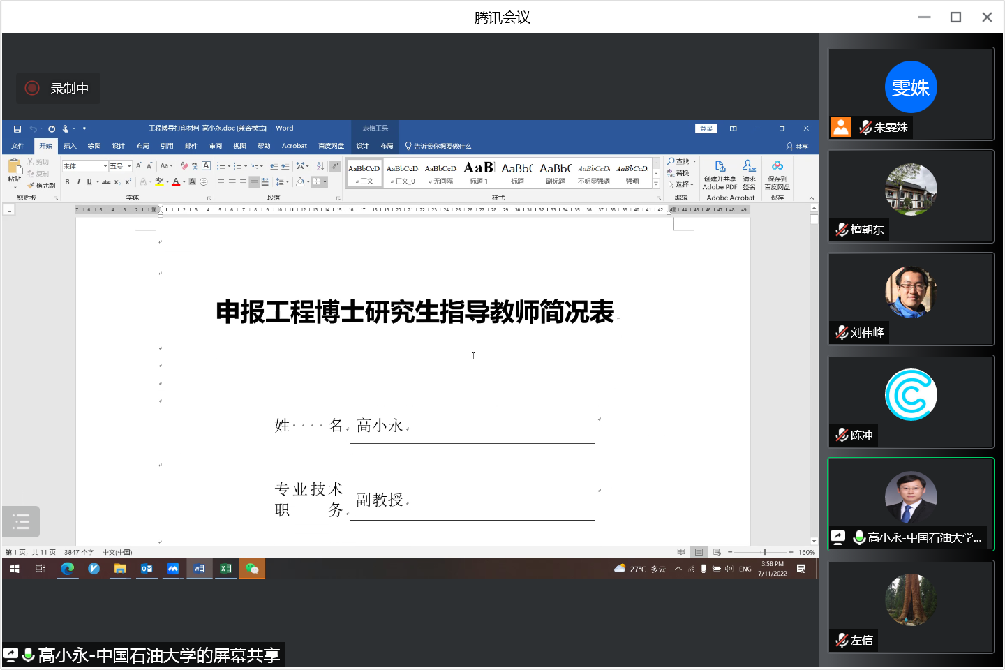1005x670 pixels.
Task: Open WeChat from the taskbar
Action: (252, 568)
